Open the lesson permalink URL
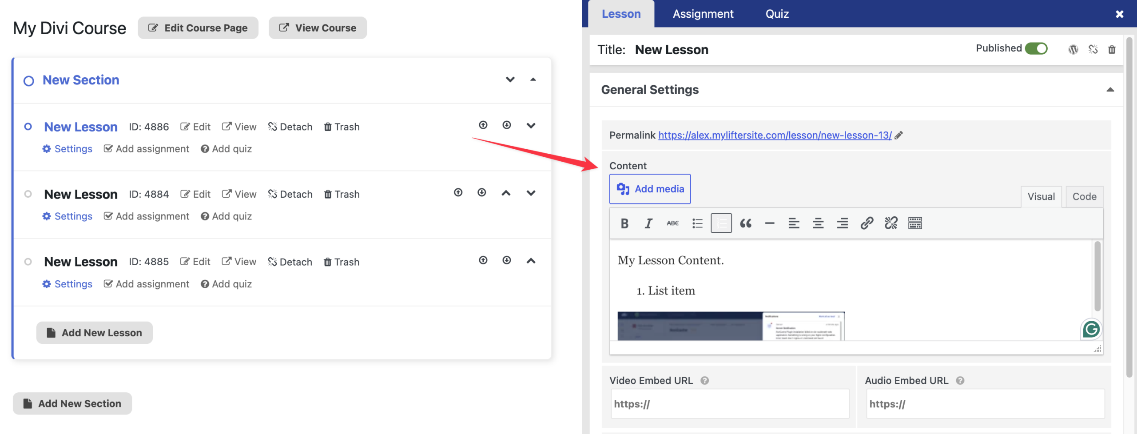This screenshot has height=434, width=1137. (775, 135)
